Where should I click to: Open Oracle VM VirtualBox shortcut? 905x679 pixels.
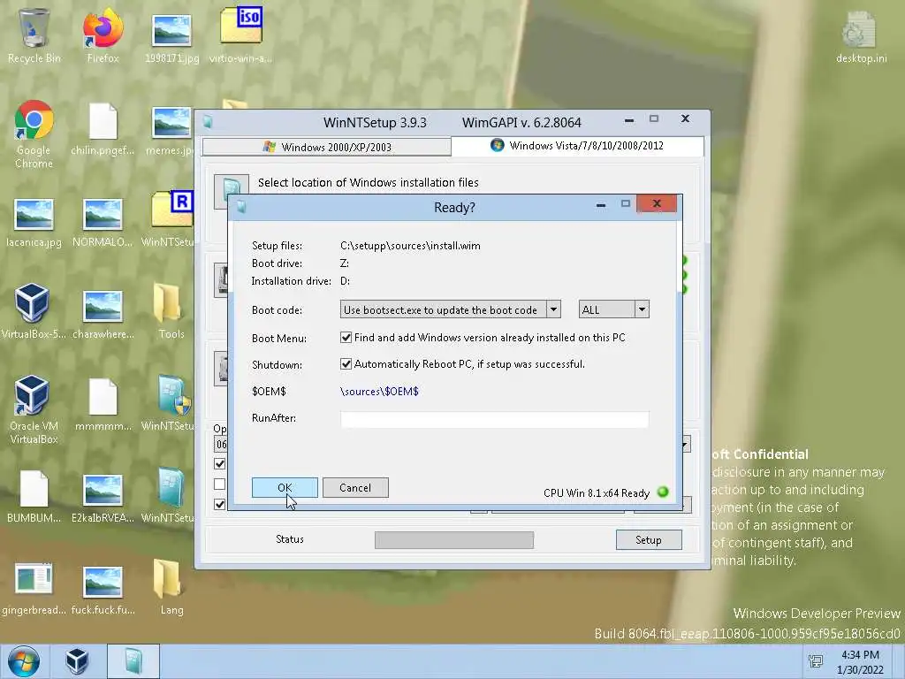(x=34, y=408)
